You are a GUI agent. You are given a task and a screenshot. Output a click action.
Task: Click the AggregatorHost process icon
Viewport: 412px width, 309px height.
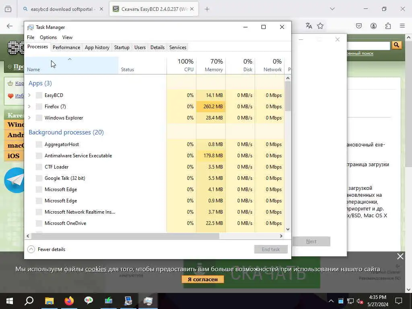[39, 144]
